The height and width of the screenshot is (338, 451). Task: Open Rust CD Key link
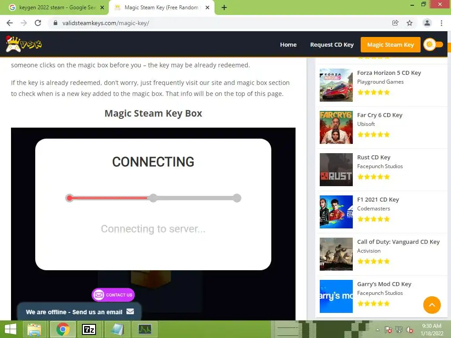click(373, 158)
